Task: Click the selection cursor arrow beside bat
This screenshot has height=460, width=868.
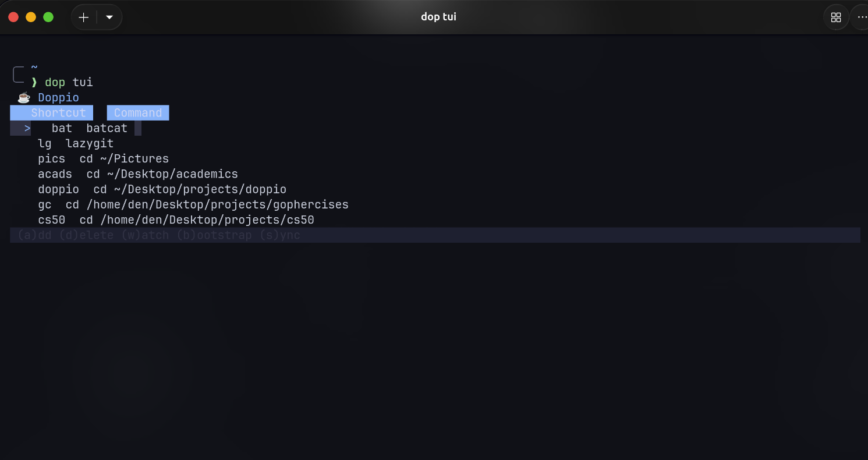Action: coord(27,128)
